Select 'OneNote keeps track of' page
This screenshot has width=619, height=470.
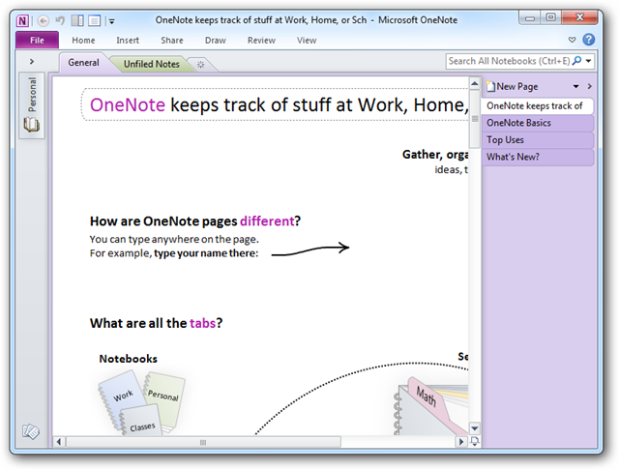[x=537, y=105]
